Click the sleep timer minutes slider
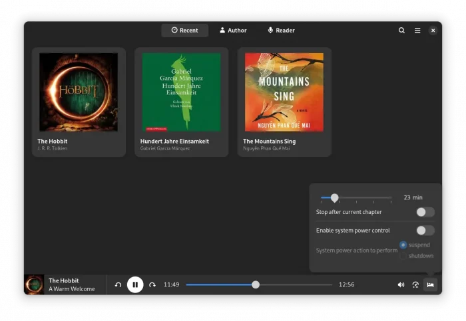The image size is (466, 321). 356,198
